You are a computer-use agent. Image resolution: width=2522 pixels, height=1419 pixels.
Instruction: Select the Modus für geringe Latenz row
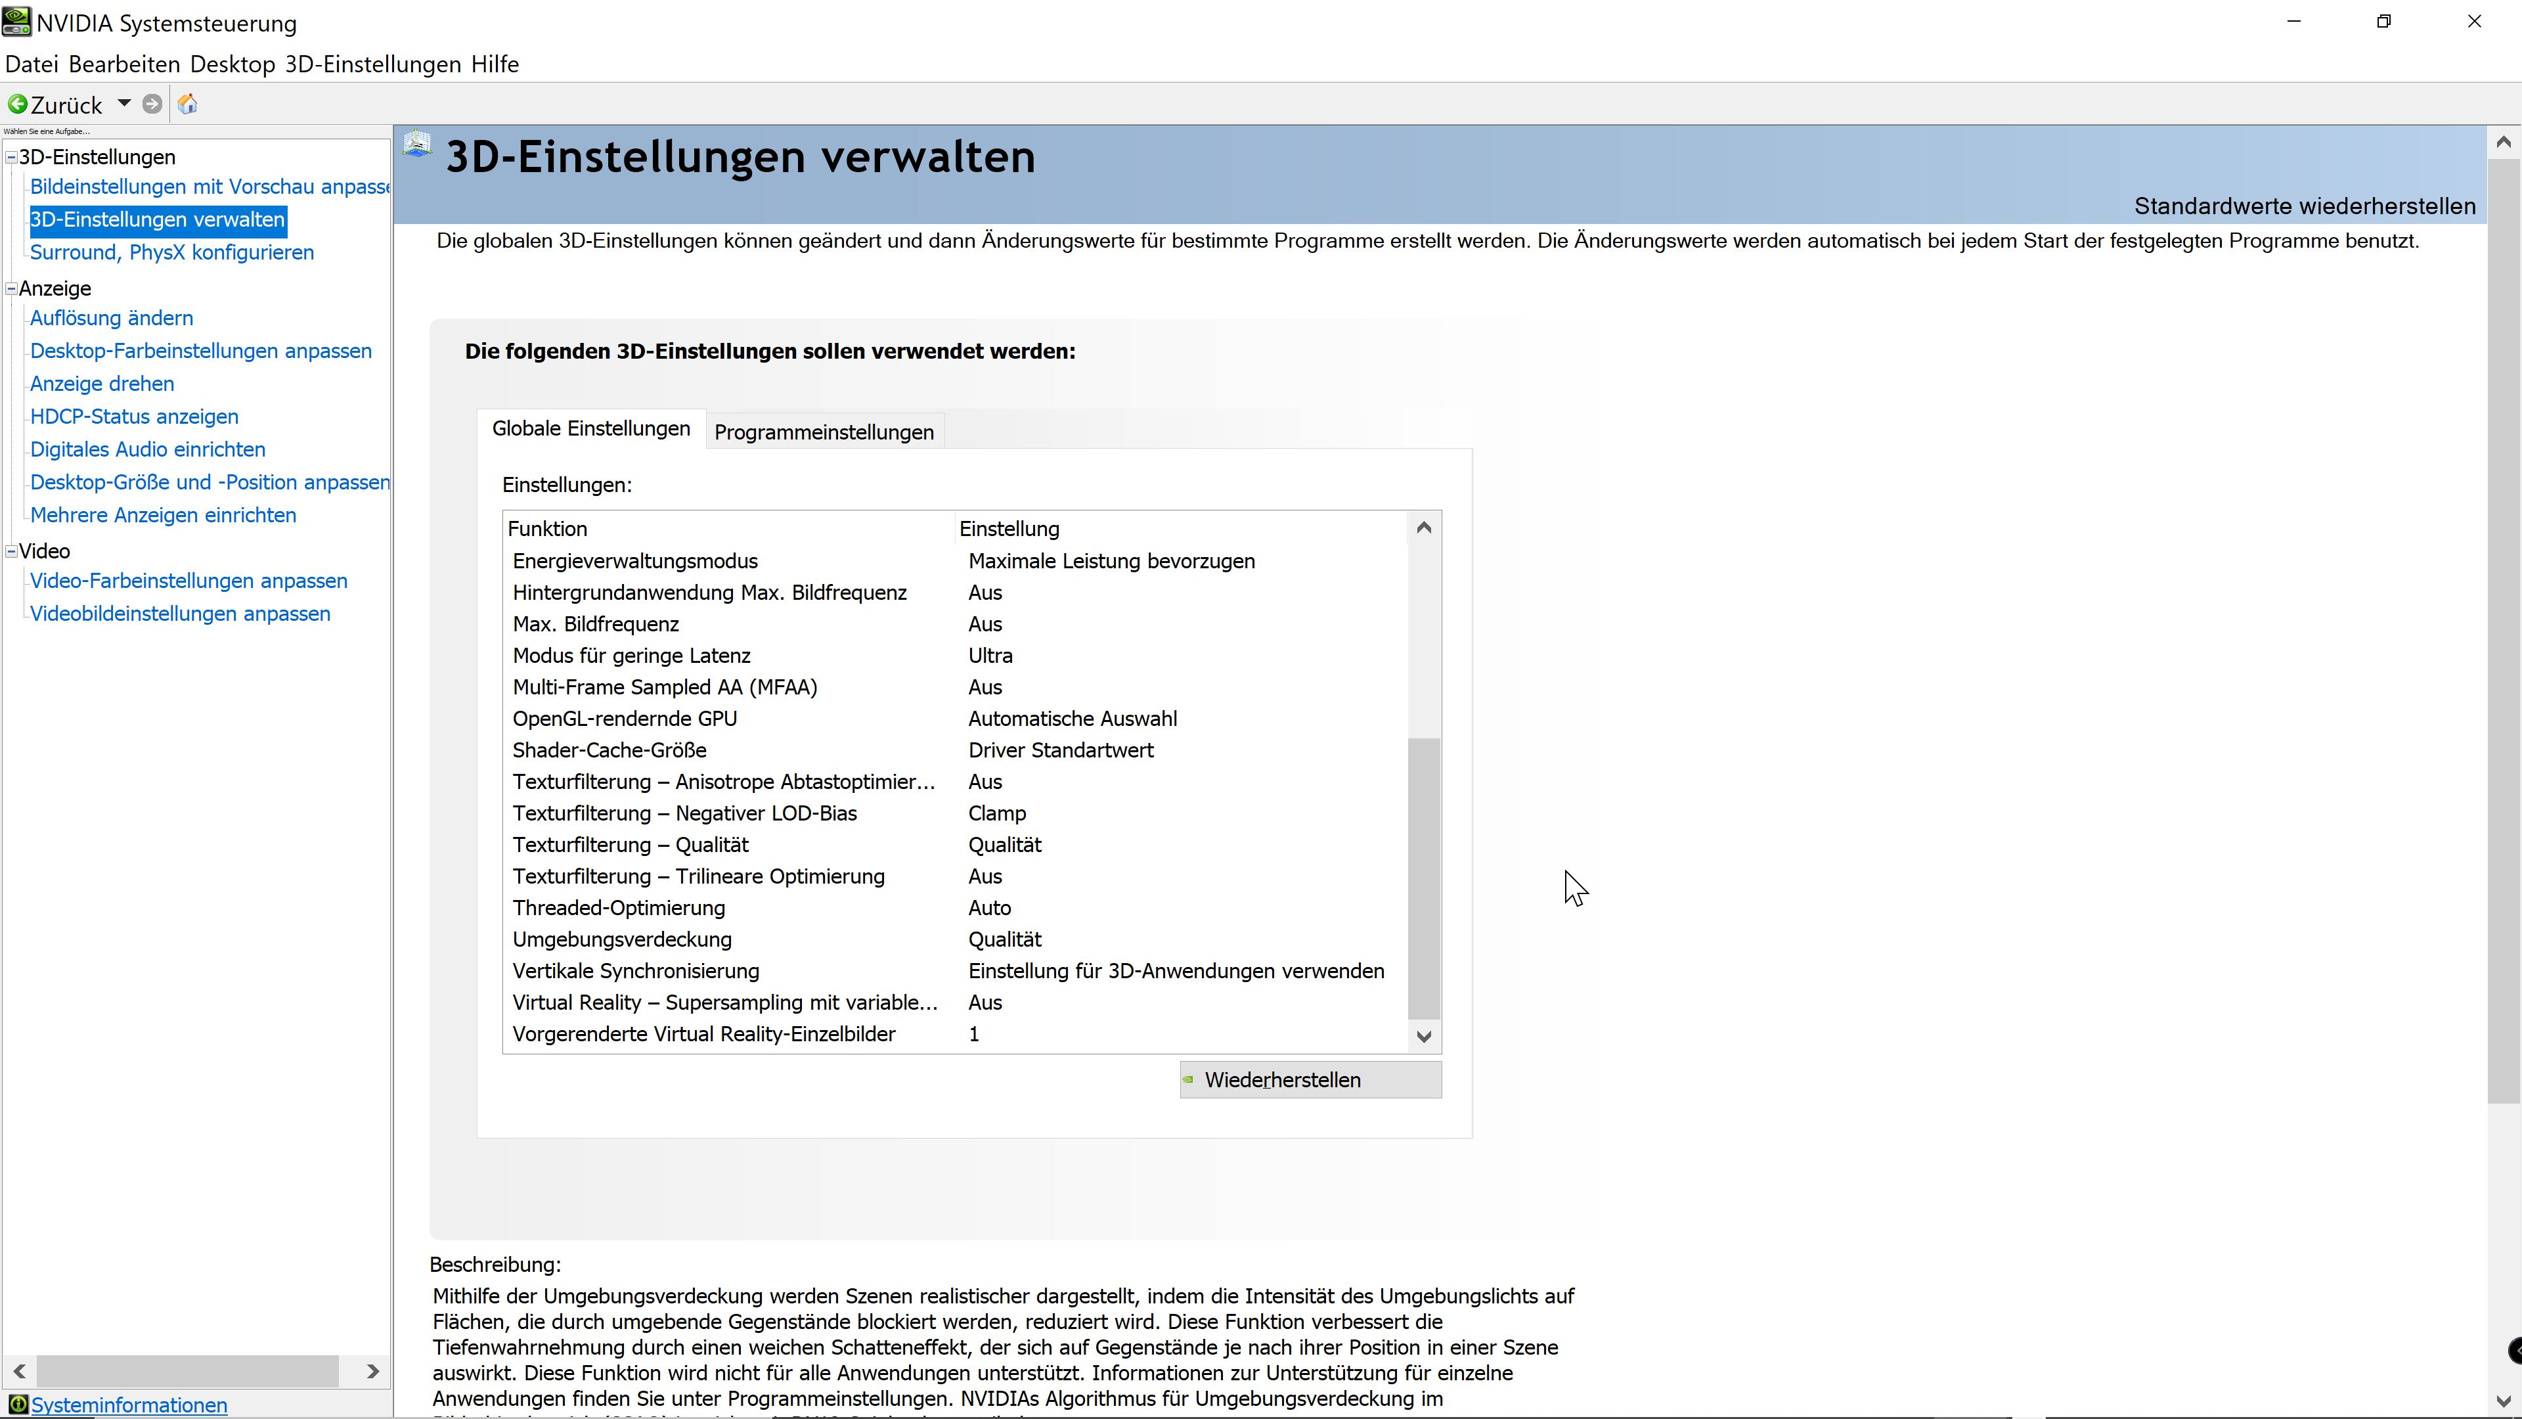click(x=631, y=655)
